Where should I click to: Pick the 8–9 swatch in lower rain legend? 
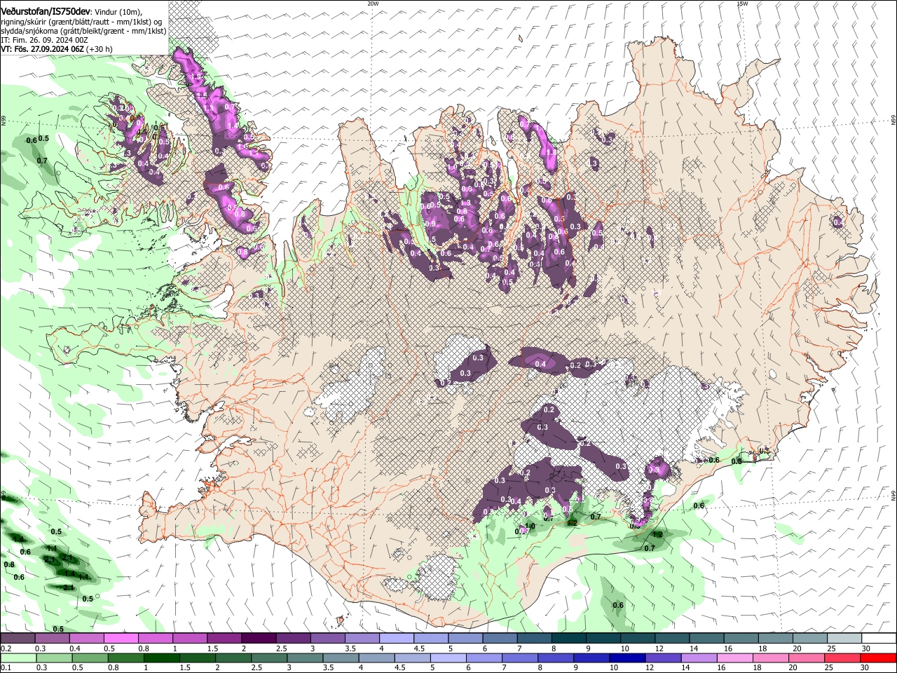point(555,658)
